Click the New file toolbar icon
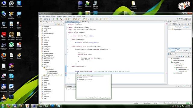This screenshot has width=193, height=108. point(41,19)
